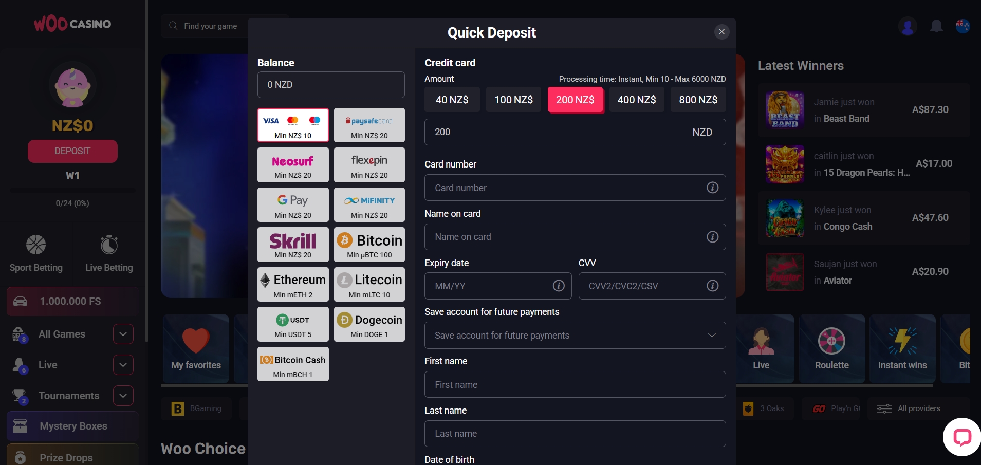Screen dimensions: 981x465
Task: Select Google Pay payment method
Action: coord(293,204)
